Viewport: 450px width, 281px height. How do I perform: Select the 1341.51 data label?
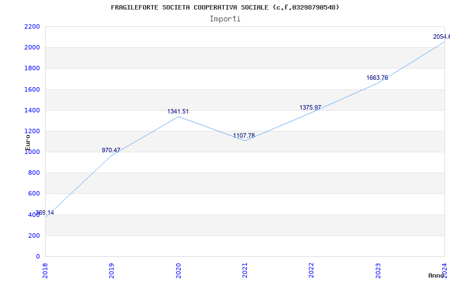(x=178, y=111)
